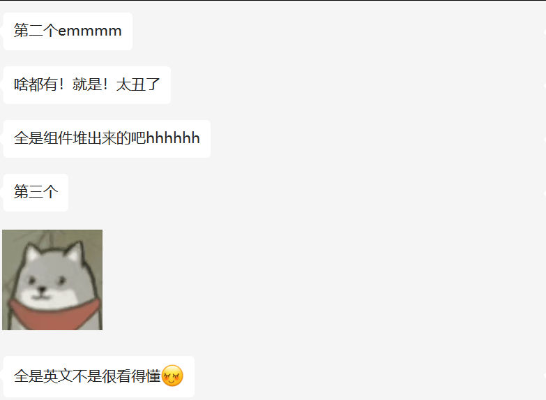Click the husky sticker's black nose
The image size is (546, 400).
coord(42,289)
